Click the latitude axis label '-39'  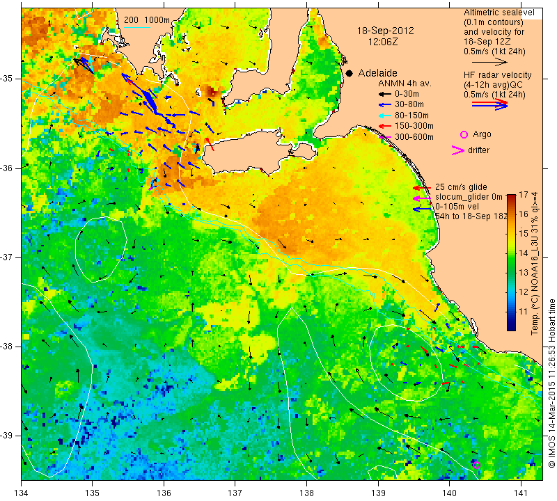(8, 436)
